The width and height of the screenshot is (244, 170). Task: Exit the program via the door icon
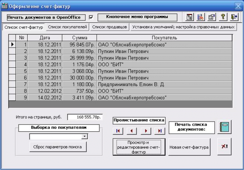coord(234,17)
